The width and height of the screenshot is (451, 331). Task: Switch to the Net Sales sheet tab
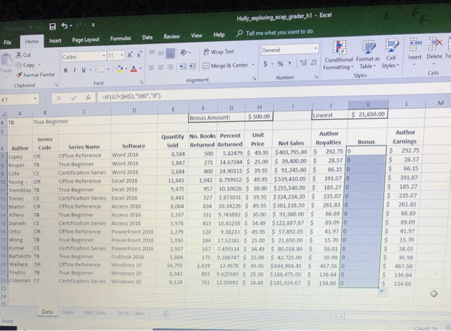point(95,312)
